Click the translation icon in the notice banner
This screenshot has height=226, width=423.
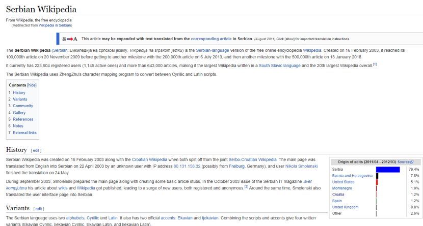(x=69, y=39)
